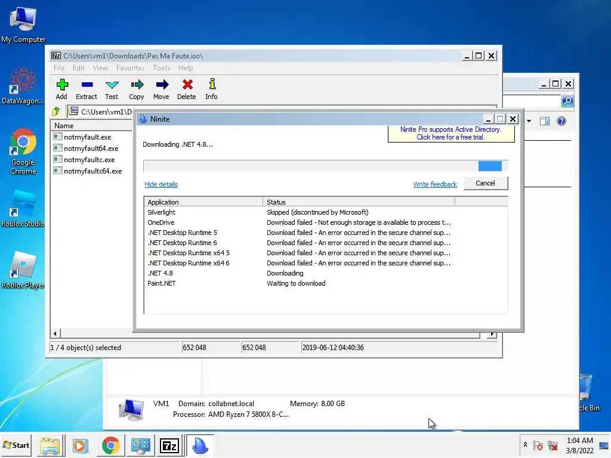Select the .NET Desktop Runtime 5 row
The image size is (611, 458).
coord(326,233)
